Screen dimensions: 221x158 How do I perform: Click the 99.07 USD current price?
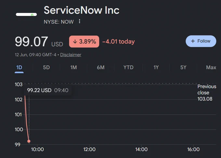[39, 42]
